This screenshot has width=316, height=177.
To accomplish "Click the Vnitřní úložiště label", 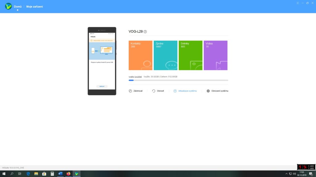I will pos(135,77).
